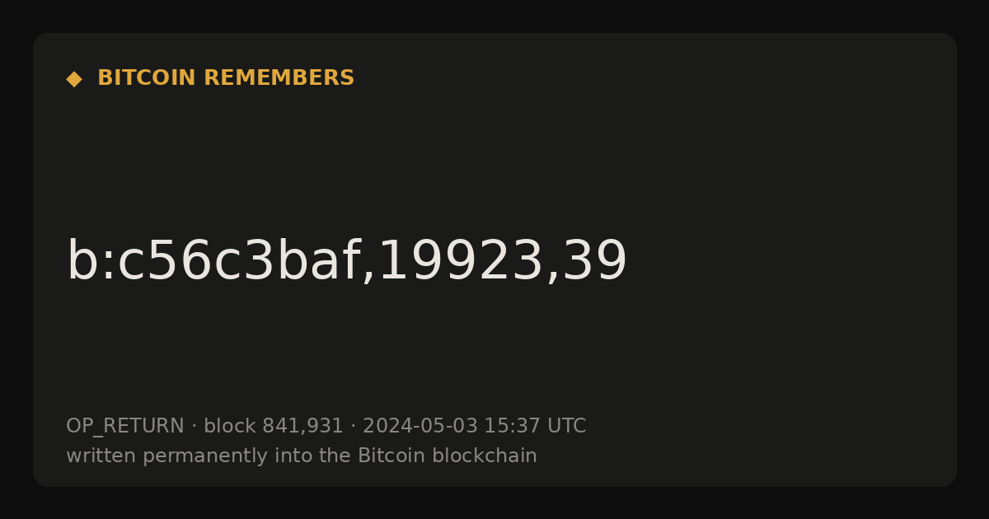The width and height of the screenshot is (989, 519).
Task: Click the word UTC in the footer
Action: coord(566,427)
